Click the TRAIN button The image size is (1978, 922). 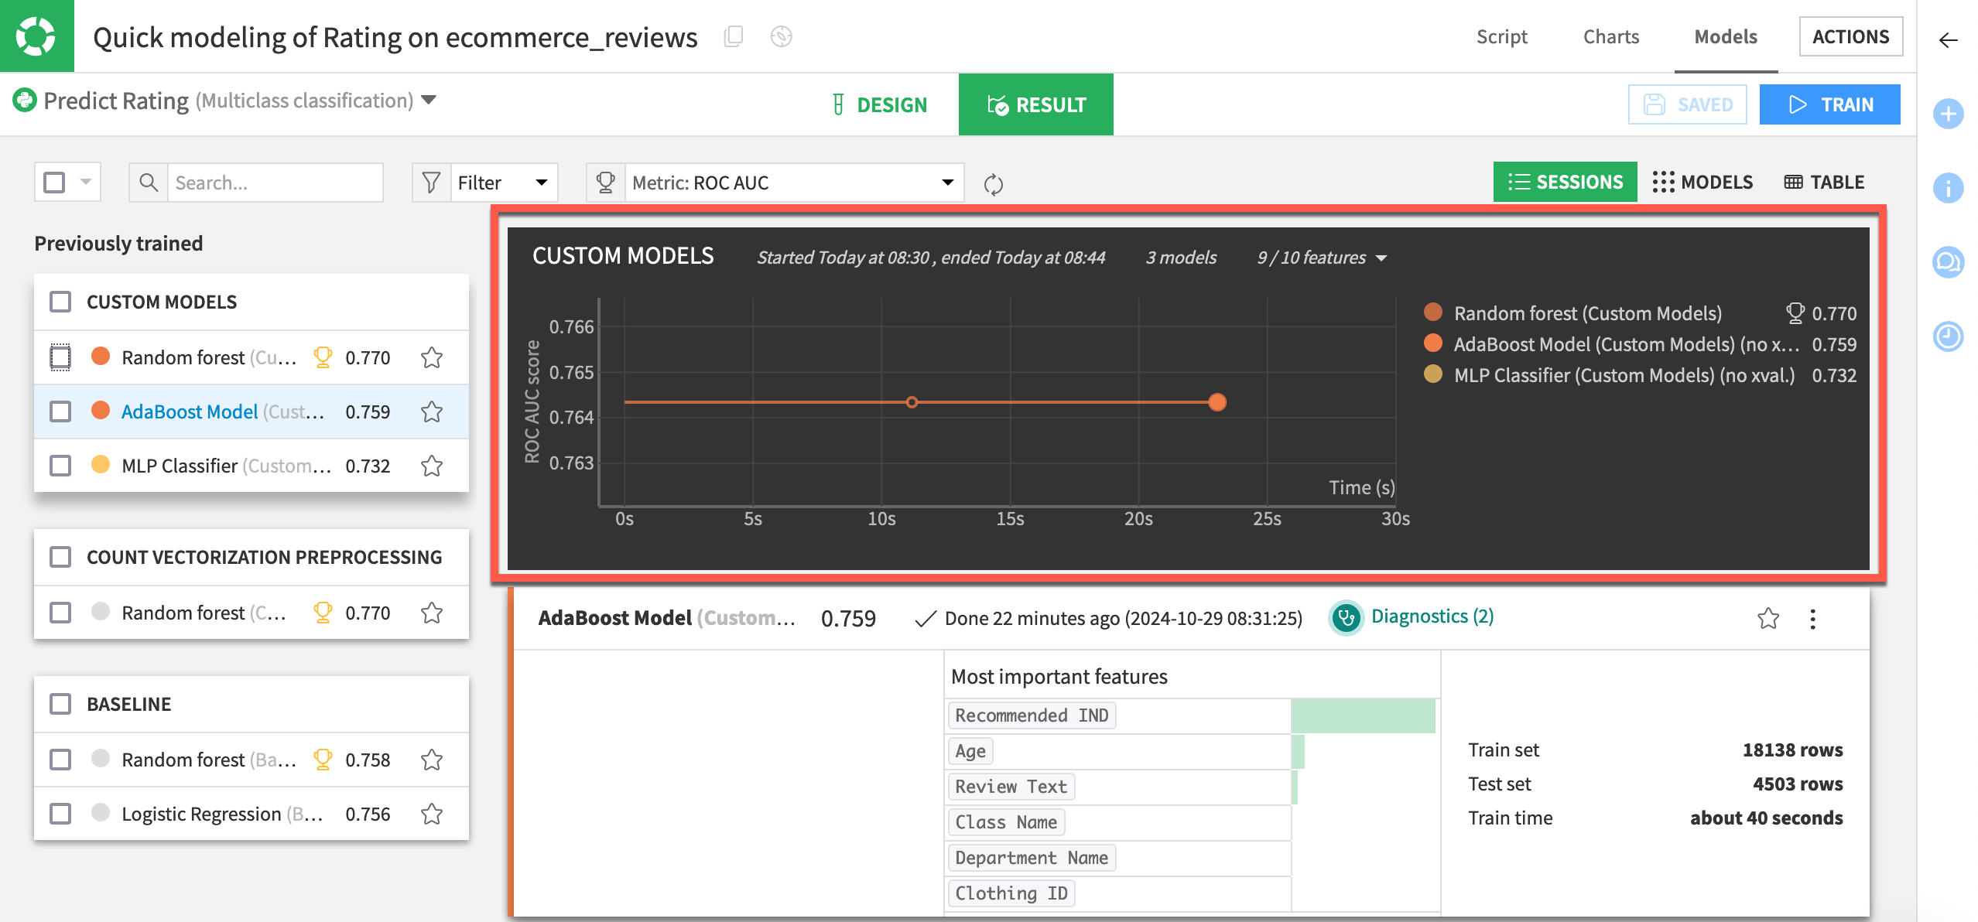coord(1829,104)
